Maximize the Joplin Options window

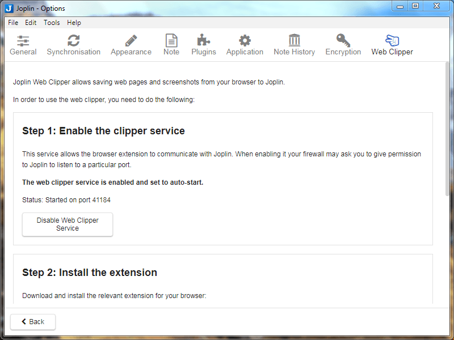point(415,6)
